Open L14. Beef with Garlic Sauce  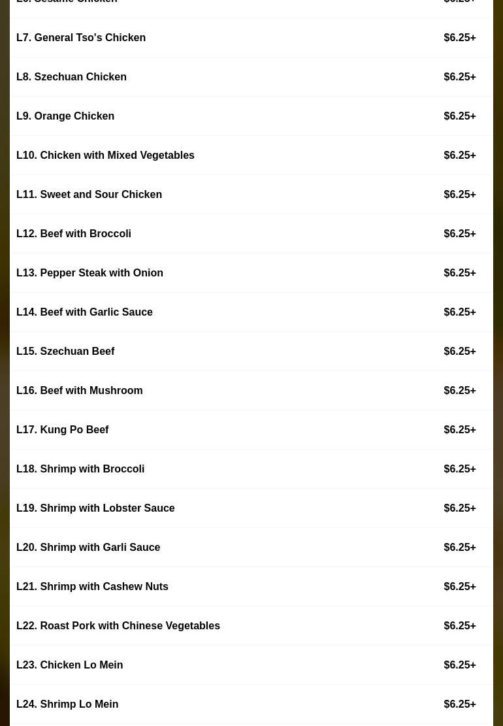pos(84,312)
